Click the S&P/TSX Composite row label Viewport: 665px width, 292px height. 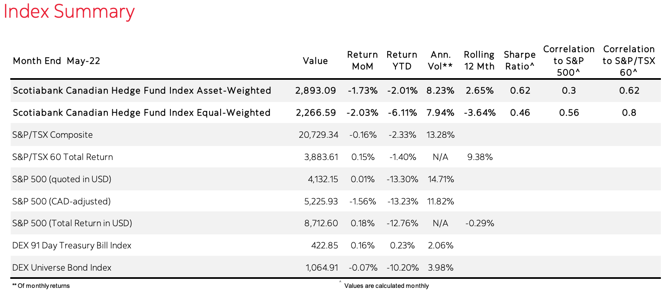coord(53,135)
